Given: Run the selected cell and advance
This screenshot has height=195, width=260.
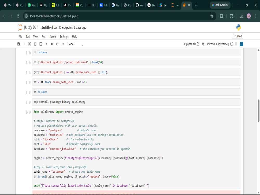Looking at the screenshot, I should 46,44.
